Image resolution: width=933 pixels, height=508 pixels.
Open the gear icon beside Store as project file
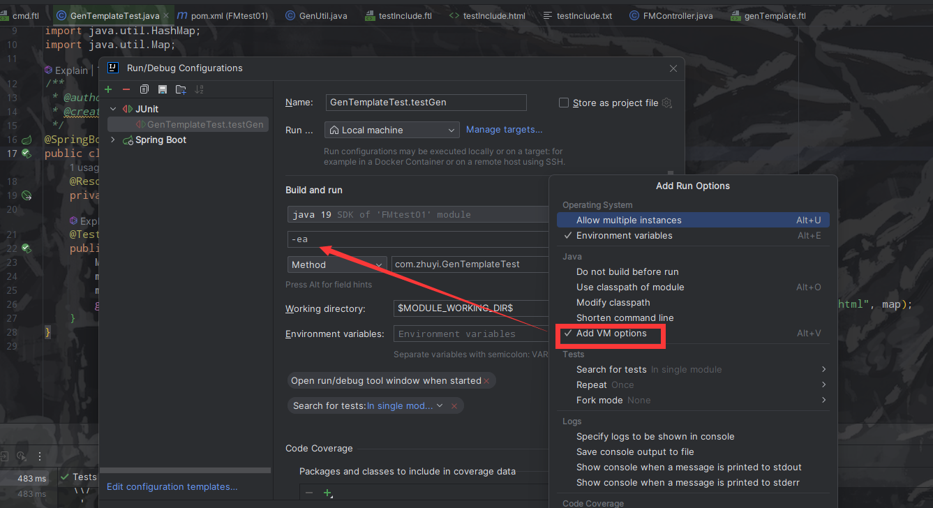[x=666, y=103]
